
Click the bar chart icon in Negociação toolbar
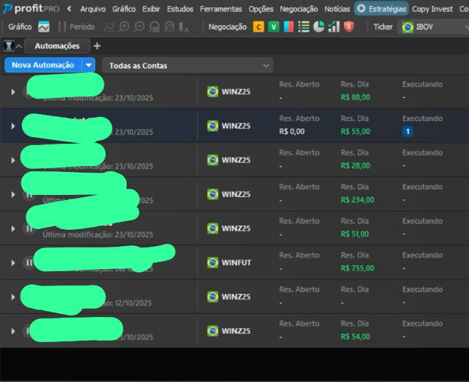[334, 27]
